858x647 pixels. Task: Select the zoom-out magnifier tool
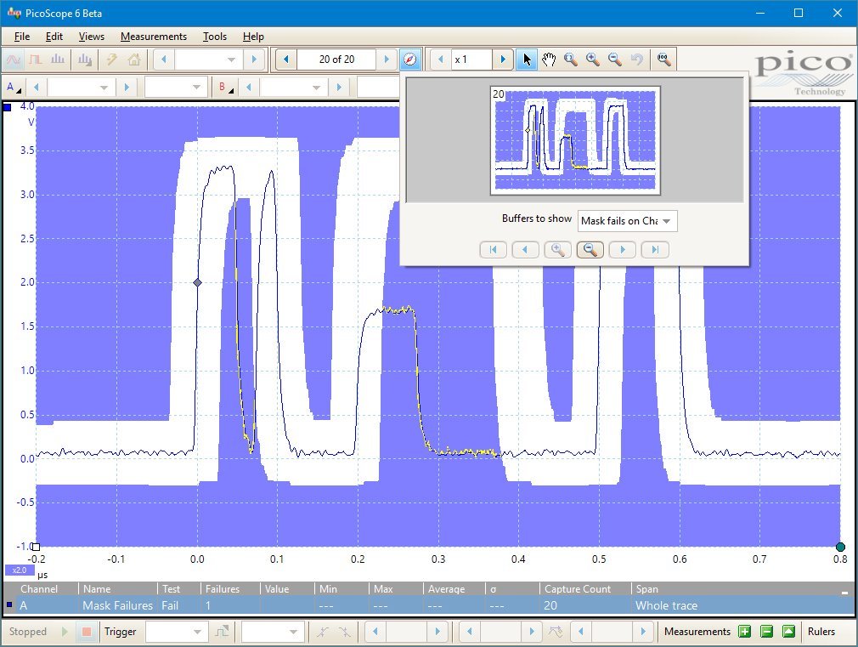614,60
